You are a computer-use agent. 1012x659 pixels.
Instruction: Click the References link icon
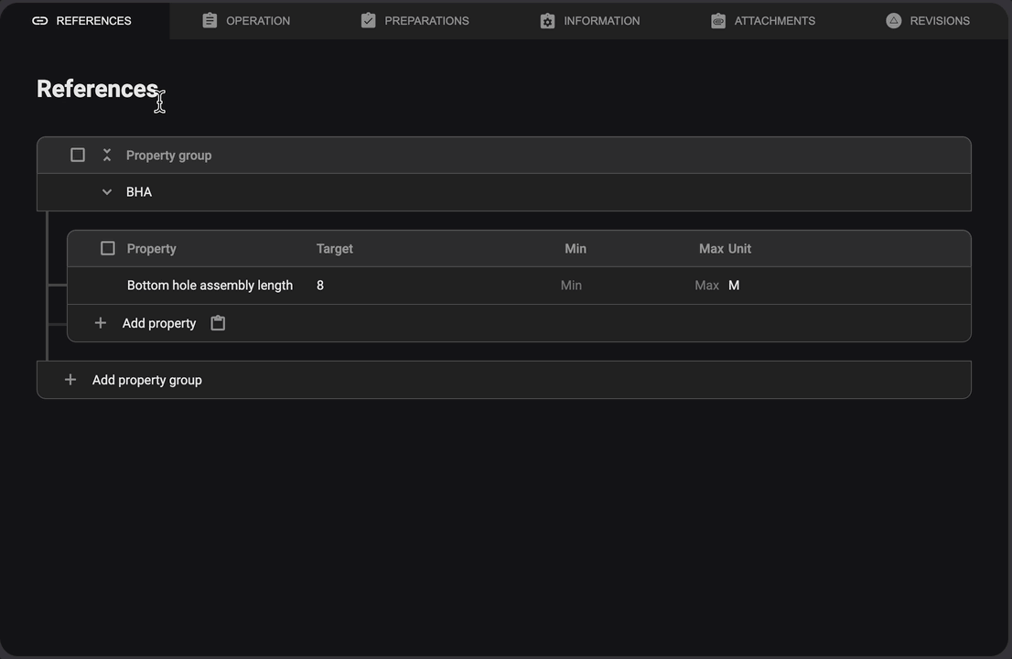click(x=39, y=19)
